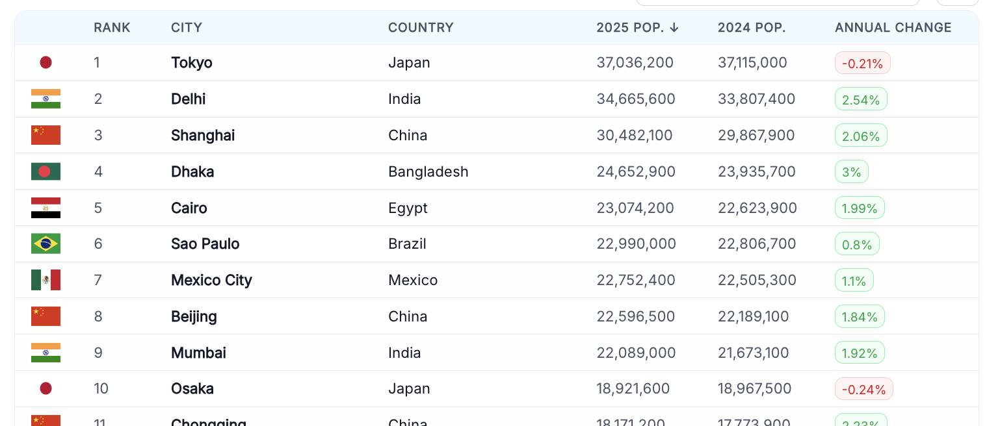
Task: Sort by the 2025 Pop. column arrow
Action: 674,27
